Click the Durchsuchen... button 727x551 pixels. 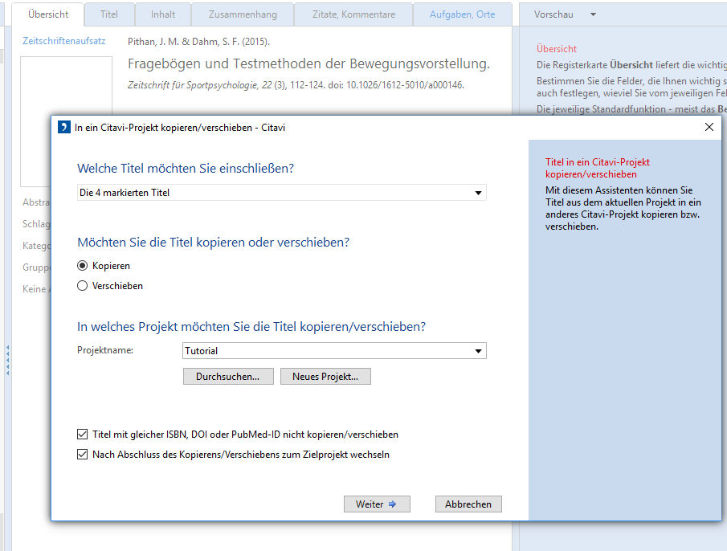(228, 376)
